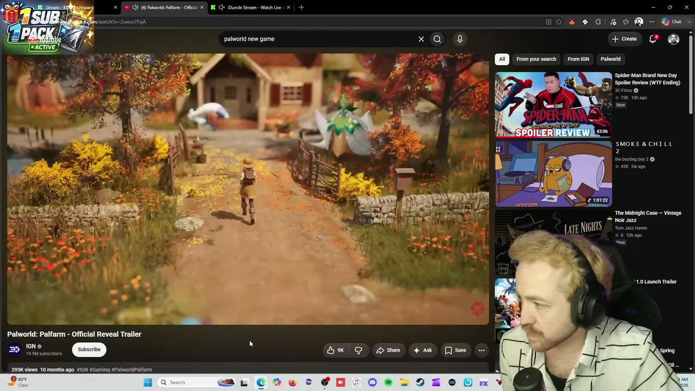Click the Share button under the video
Image resolution: width=695 pixels, height=391 pixels.
coord(388,350)
